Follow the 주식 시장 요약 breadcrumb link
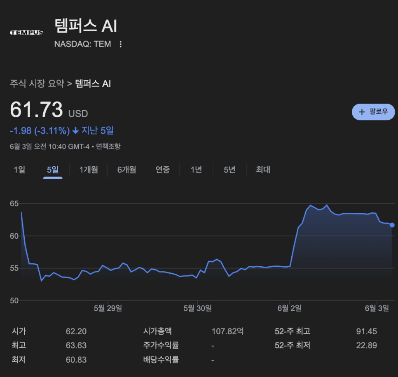The width and height of the screenshot is (398, 377). click(37, 84)
